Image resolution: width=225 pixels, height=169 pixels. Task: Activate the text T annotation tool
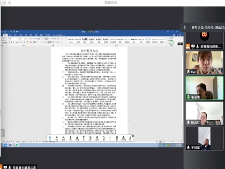pos(83,138)
